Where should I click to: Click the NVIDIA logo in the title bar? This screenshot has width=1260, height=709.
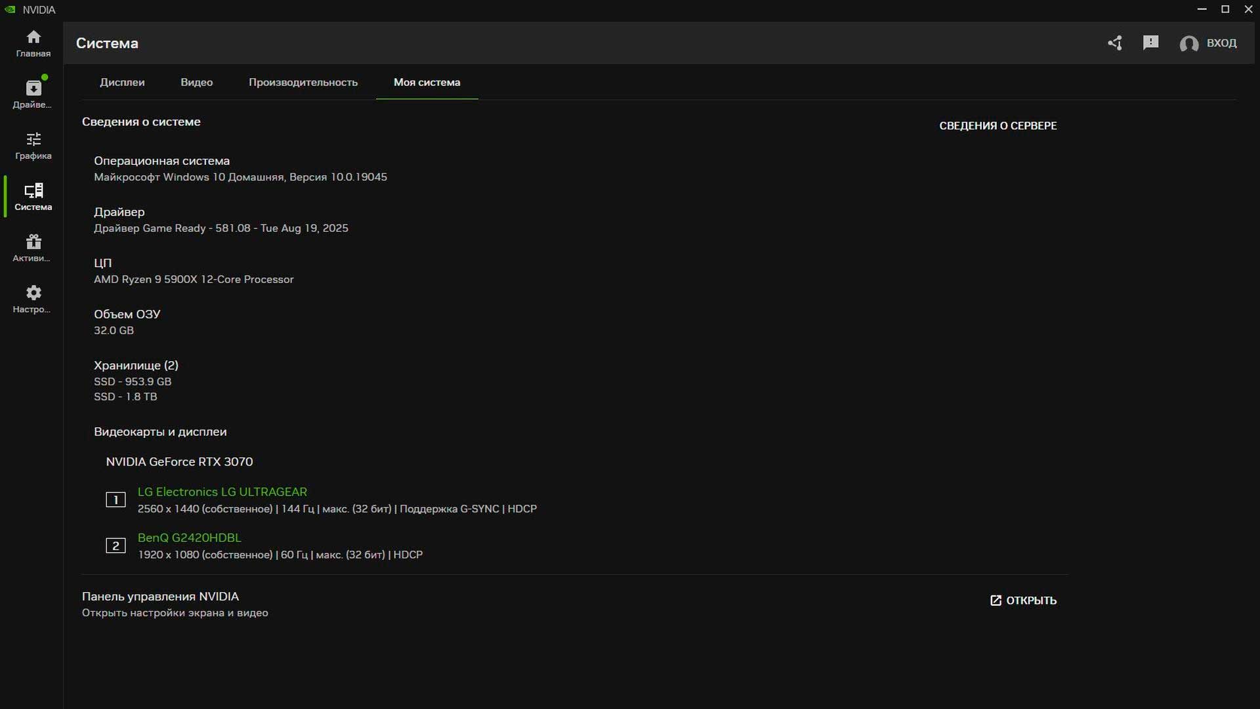coord(11,9)
